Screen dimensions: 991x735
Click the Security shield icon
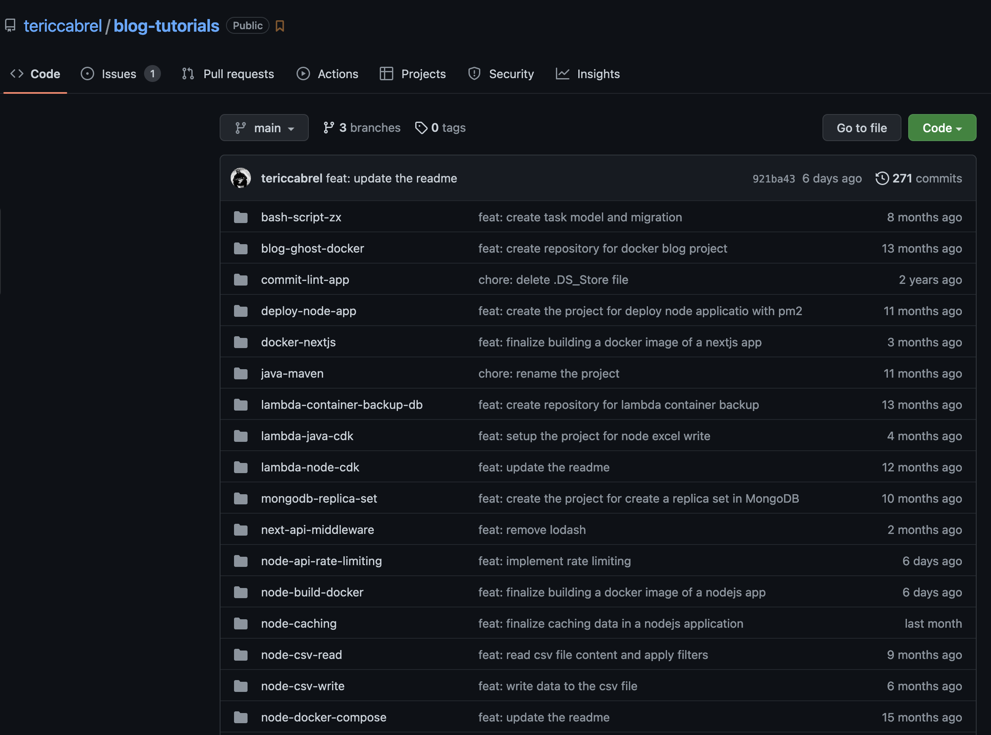tap(475, 74)
